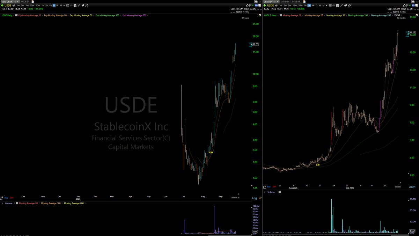Image resolution: width=419 pixels, height=236 pixels.
Task: Click the flag icon above the Daily Chart cap info
Action: coord(250,5)
